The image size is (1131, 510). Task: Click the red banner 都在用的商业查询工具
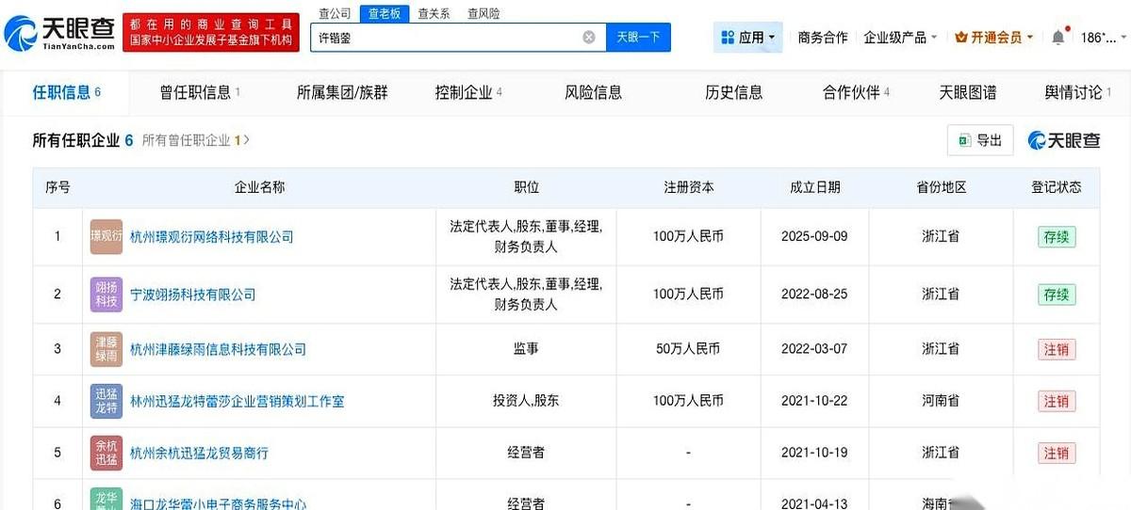pyautogui.click(x=210, y=32)
